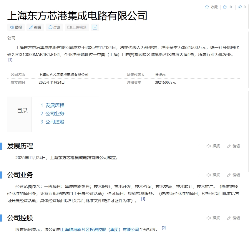249x241 pixels.
Task: Open the 讨论 discussion button
Action: [x=54, y=27]
